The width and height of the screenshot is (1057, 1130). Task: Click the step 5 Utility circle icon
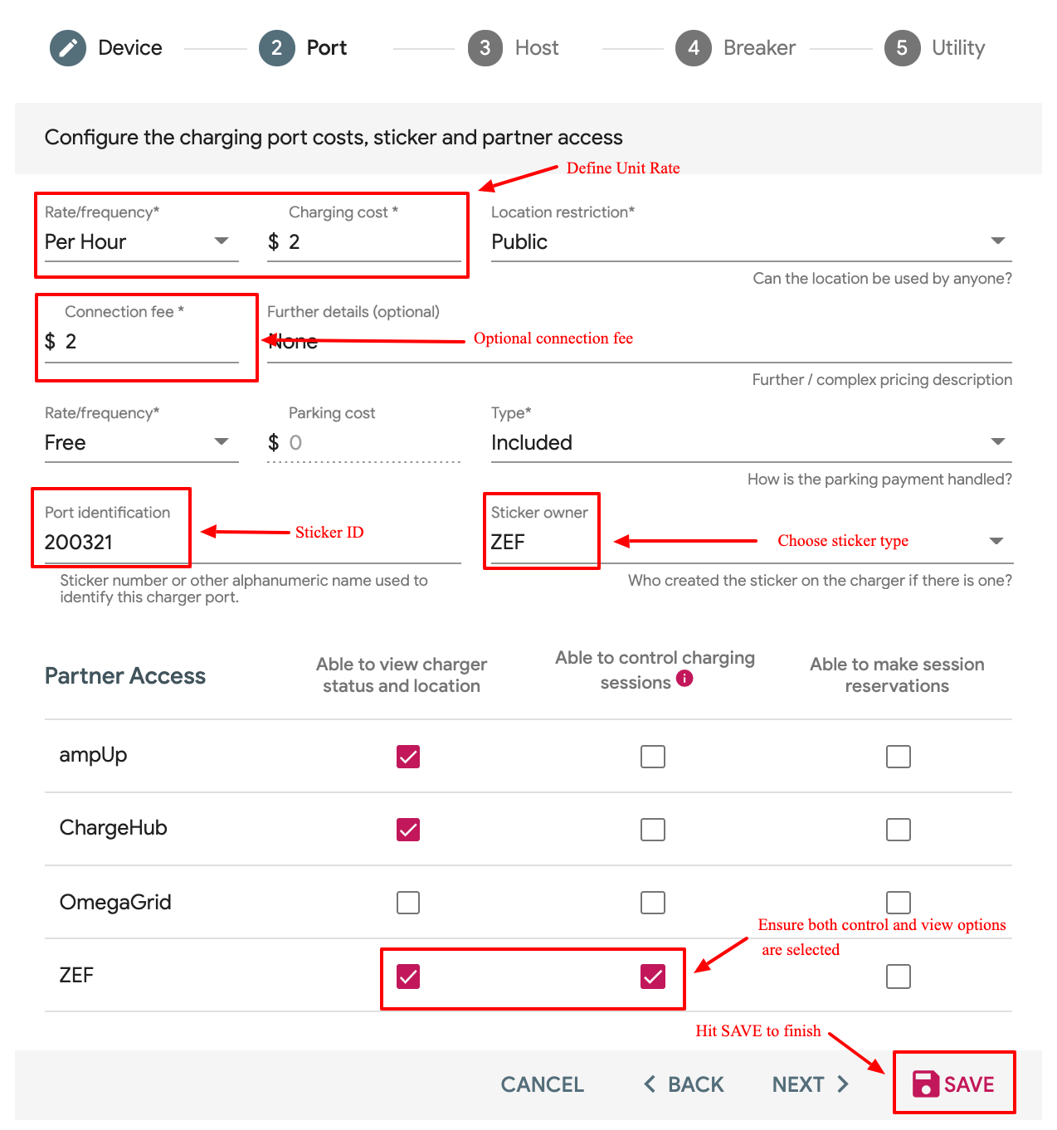pyautogui.click(x=902, y=48)
